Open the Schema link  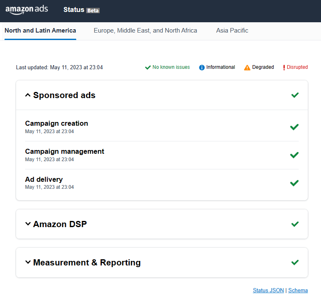coord(298,290)
